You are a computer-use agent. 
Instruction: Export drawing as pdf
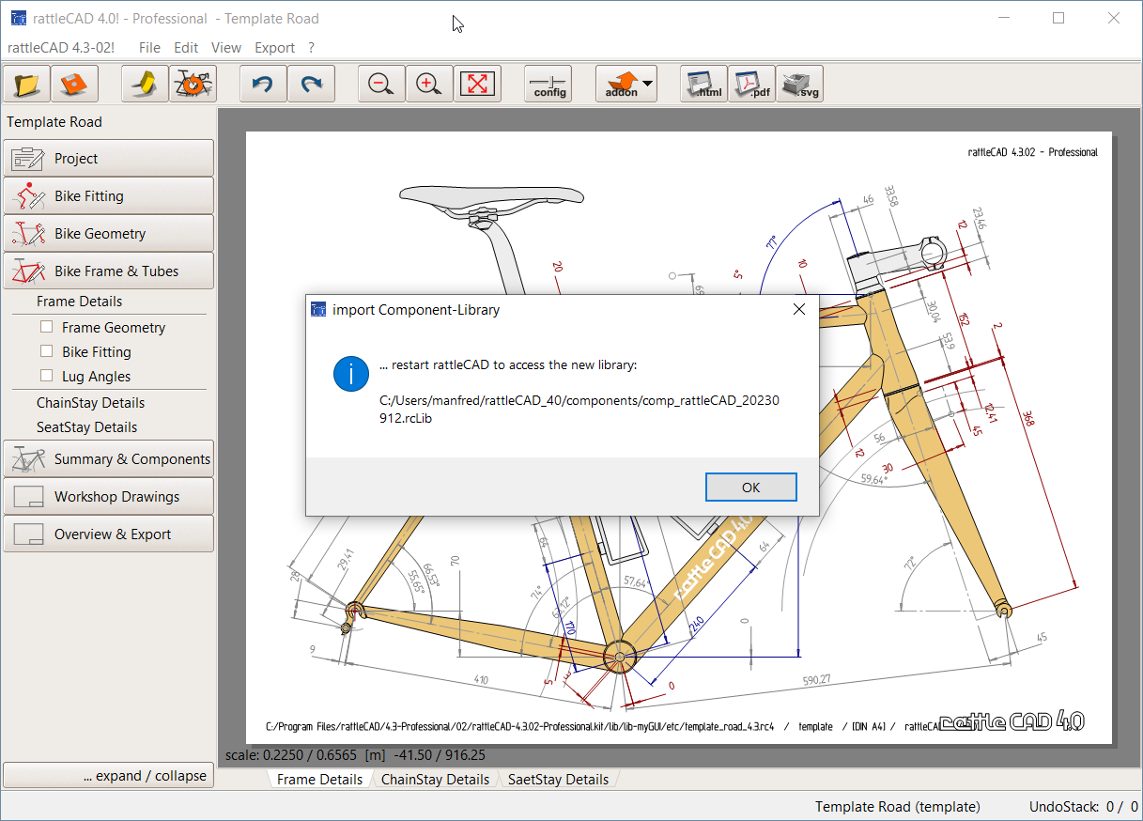(x=751, y=84)
